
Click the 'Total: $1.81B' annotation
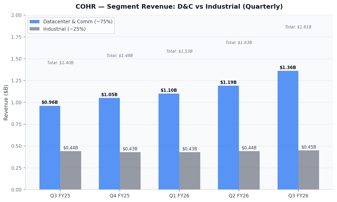click(x=298, y=27)
